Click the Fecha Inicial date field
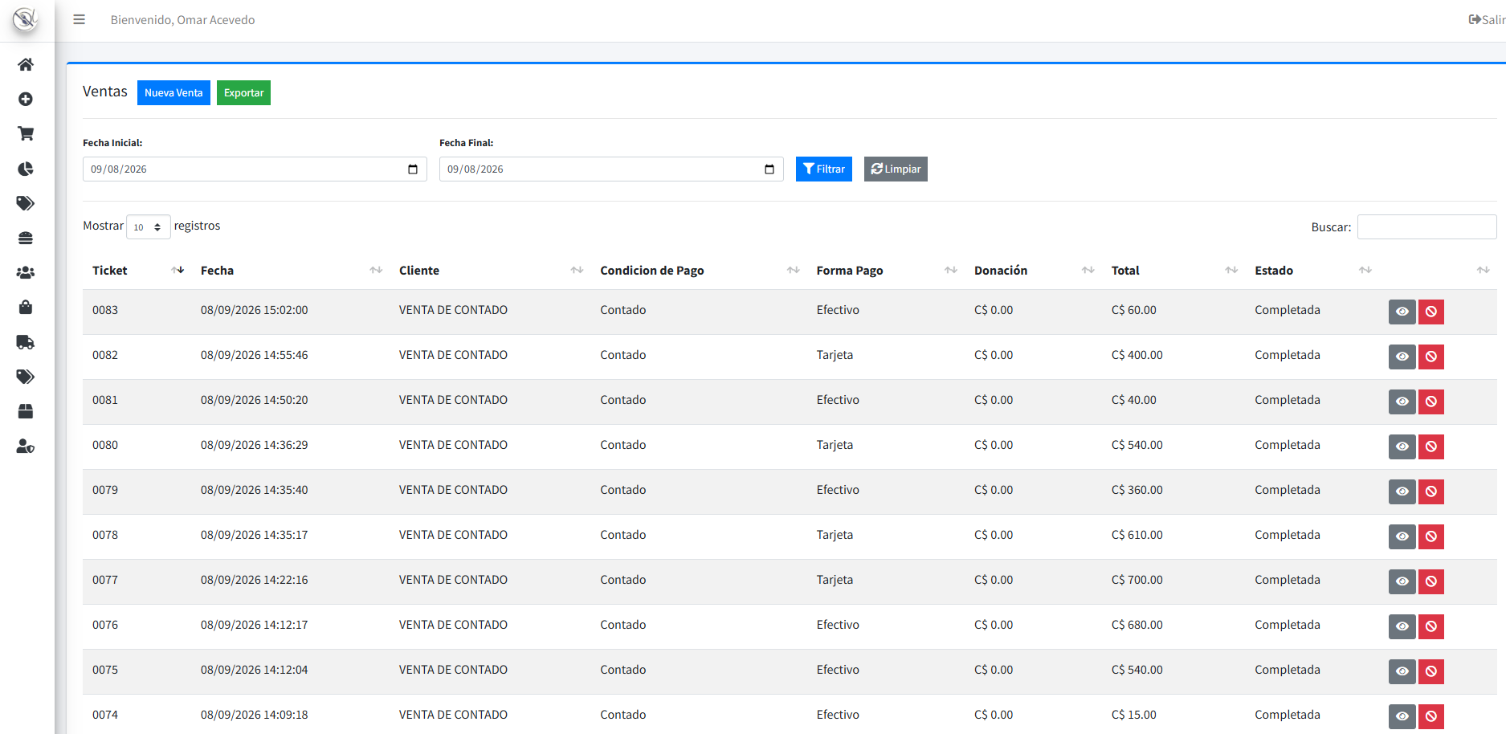1506x734 pixels. 255,169
